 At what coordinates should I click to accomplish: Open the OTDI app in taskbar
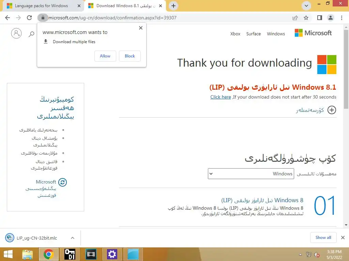pos(70,254)
